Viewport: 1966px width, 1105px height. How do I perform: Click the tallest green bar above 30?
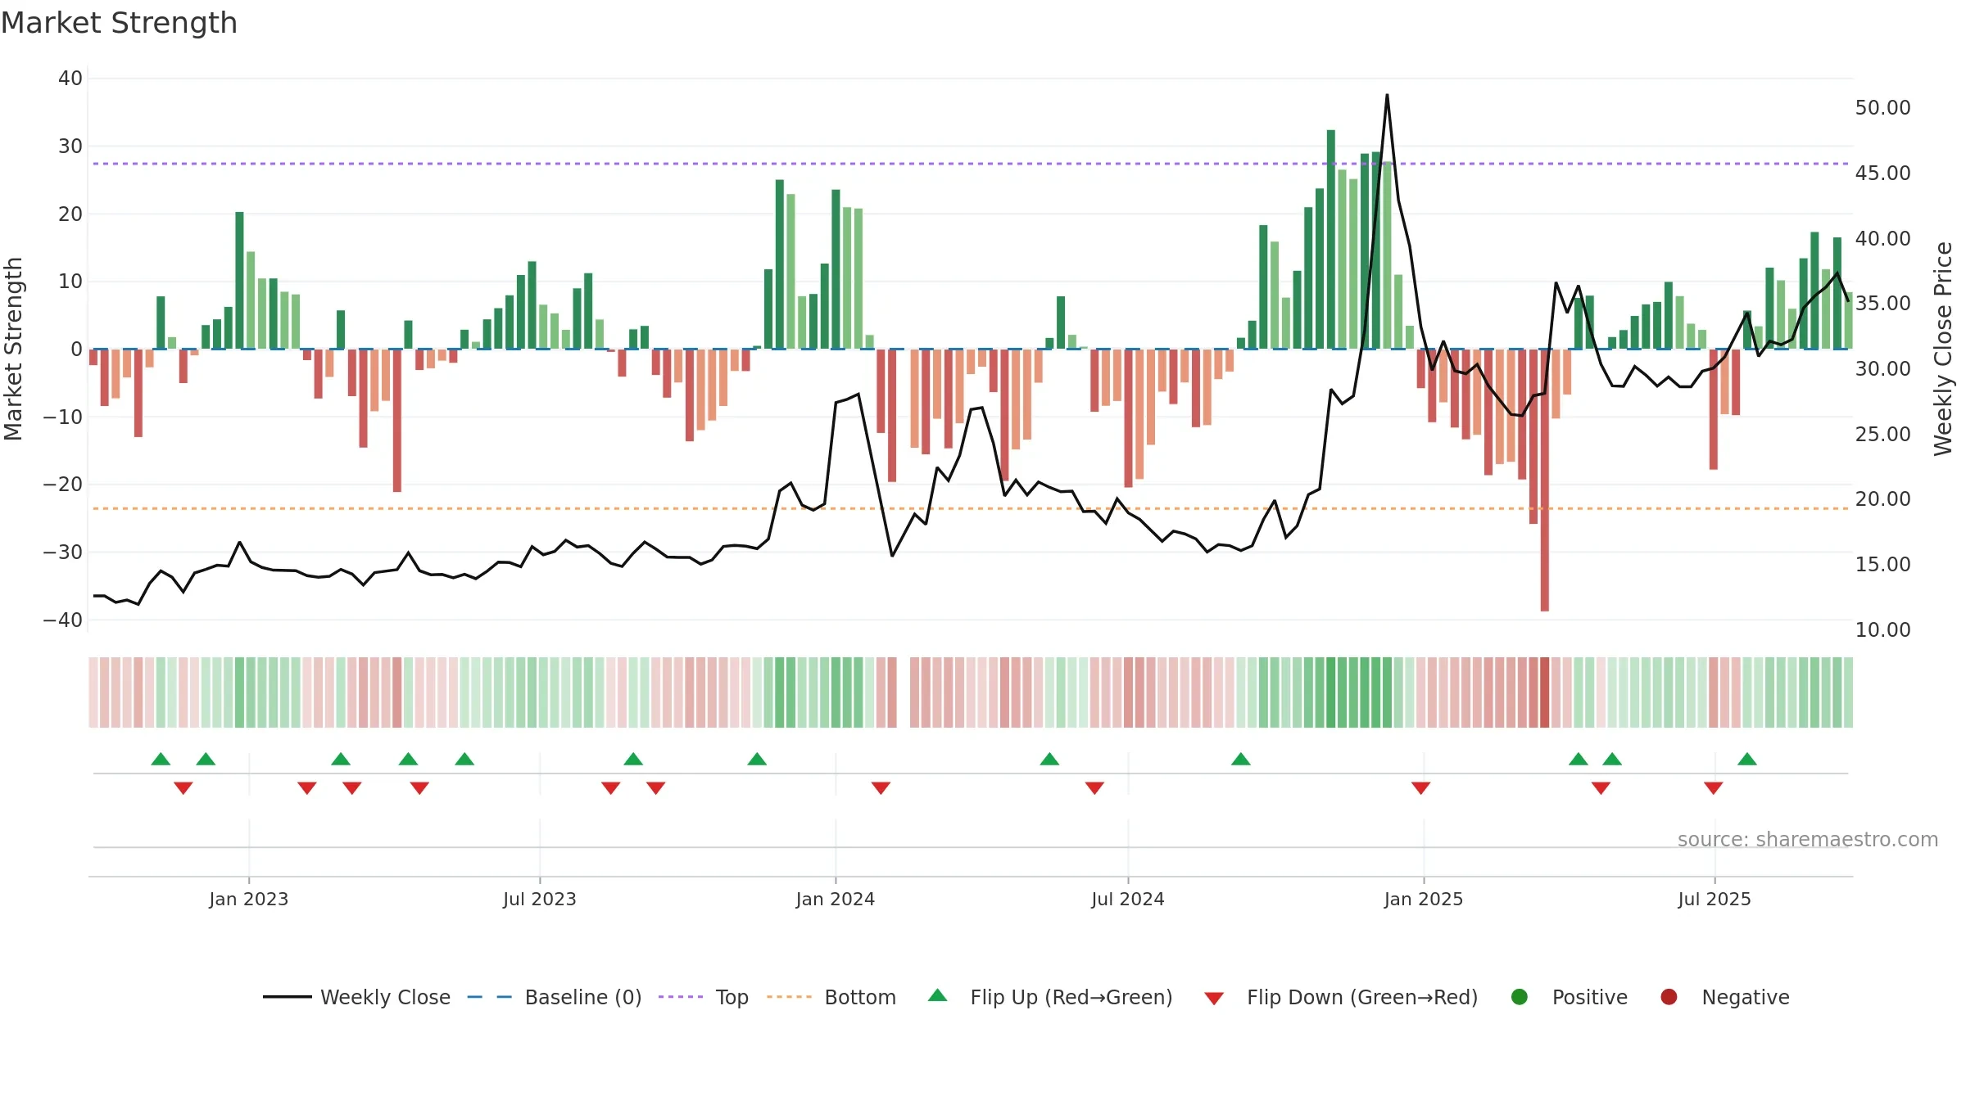coord(1331,239)
